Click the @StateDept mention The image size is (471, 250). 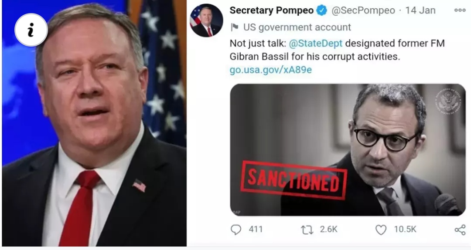pos(315,44)
